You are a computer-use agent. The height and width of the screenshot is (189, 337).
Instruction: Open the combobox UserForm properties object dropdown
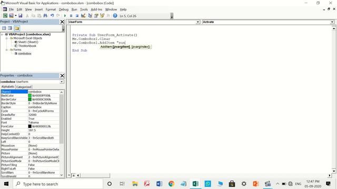(62, 82)
